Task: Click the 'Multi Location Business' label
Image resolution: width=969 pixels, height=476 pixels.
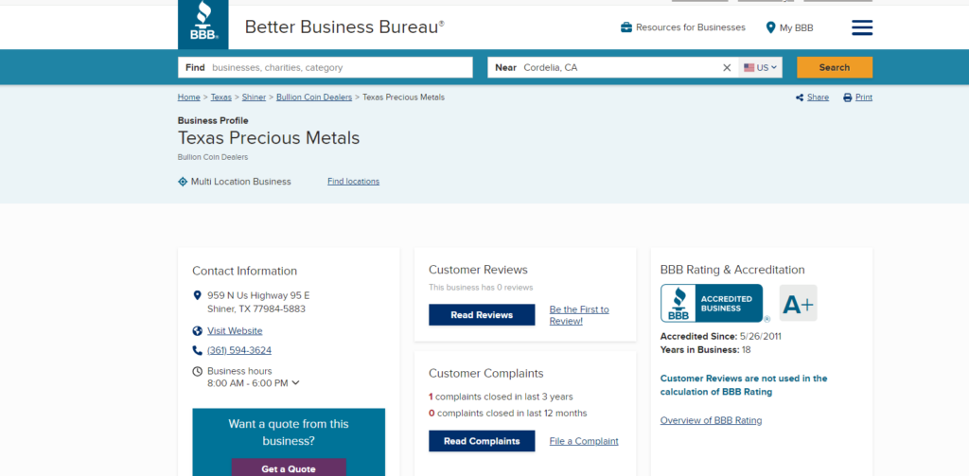Action: click(x=241, y=182)
